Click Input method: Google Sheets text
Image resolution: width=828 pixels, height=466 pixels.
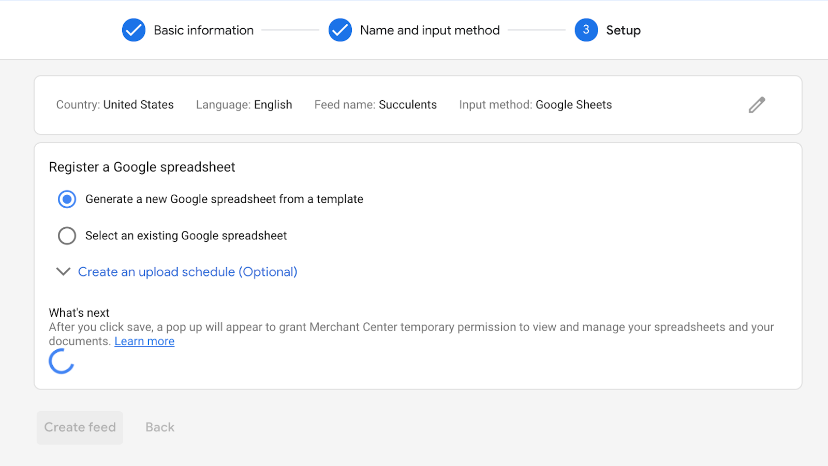pyautogui.click(x=536, y=105)
